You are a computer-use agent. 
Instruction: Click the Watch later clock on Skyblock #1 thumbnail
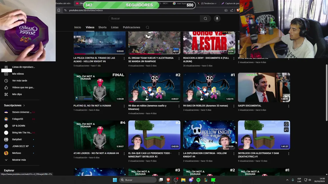pos(286,124)
